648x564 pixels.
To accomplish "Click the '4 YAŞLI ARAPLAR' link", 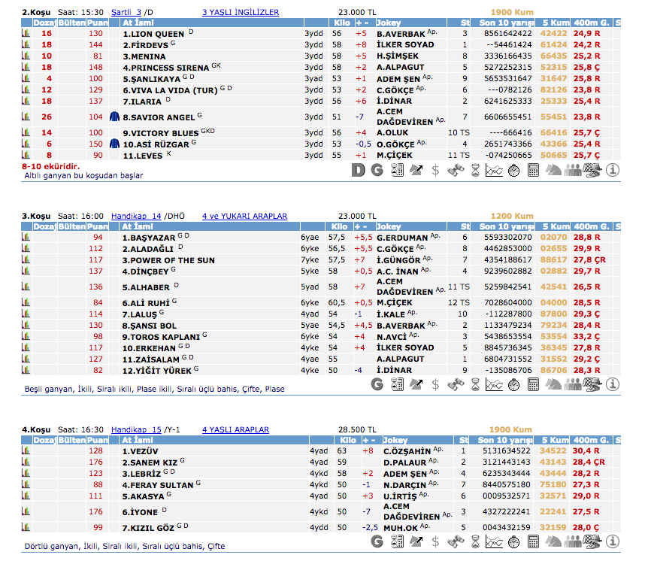I will pos(235,429).
